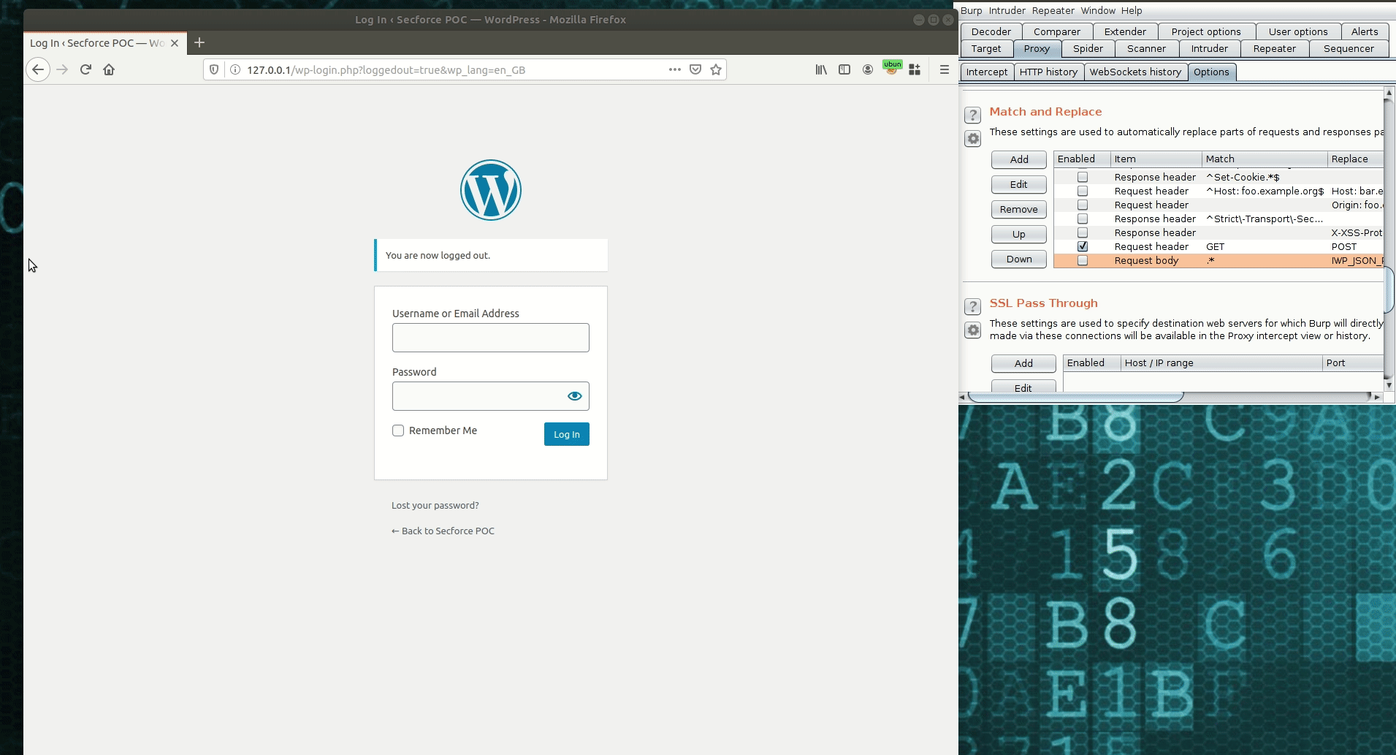This screenshot has width=1396, height=755.
Task: Enable the X-XSS-Prot response header rule
Action: (1083, 232)
